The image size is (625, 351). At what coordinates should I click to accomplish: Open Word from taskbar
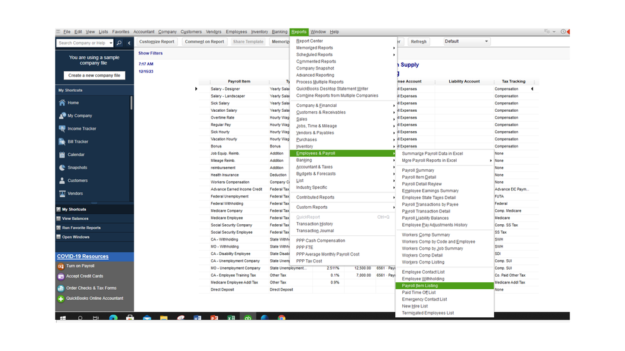(x=197, y=318)
